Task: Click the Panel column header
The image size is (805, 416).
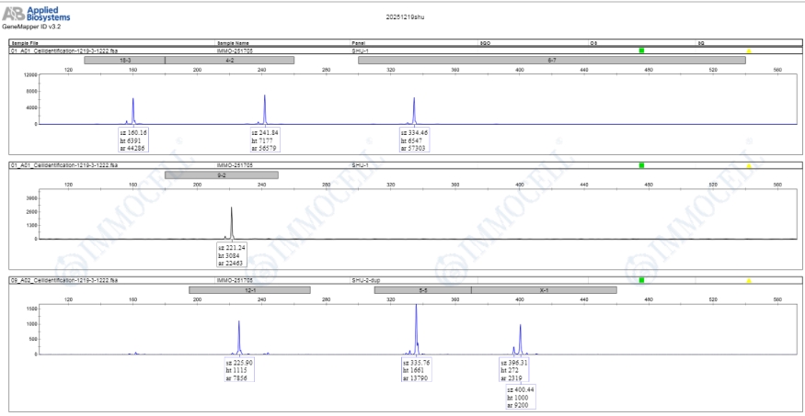Action: [x=359, y=43]
